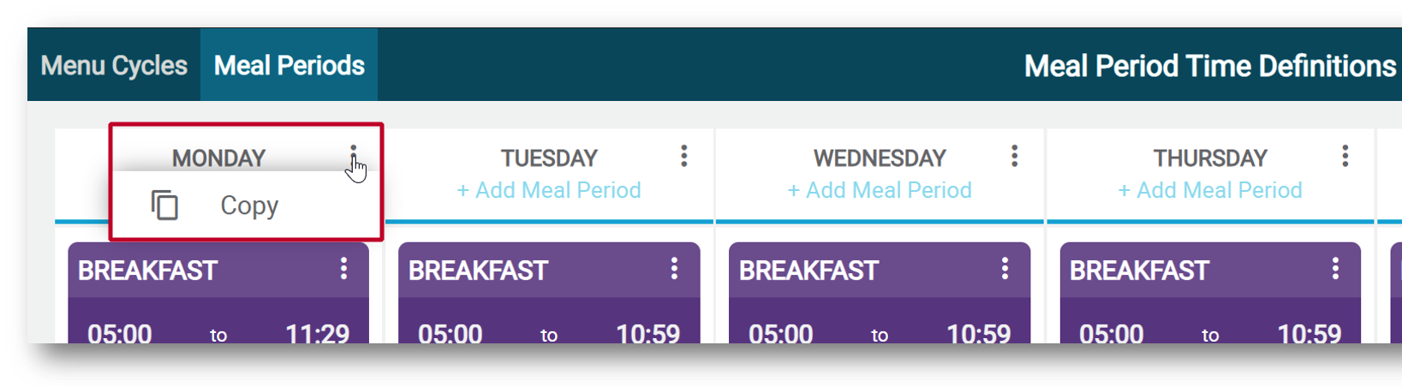Add Meal Period under Wednesday
The image size is (1402, 387).
880,190
